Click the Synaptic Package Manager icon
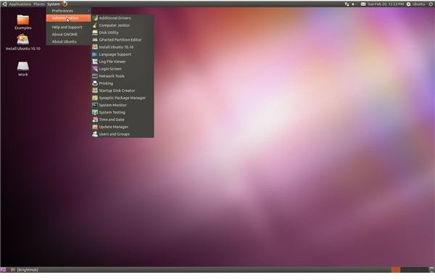This screenshot has width=435, height=280. 95,98
